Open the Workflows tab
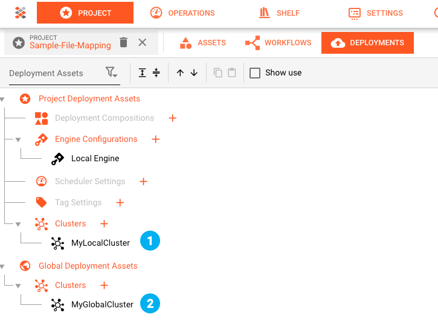The image size is (438, 320). pos(279,43)
